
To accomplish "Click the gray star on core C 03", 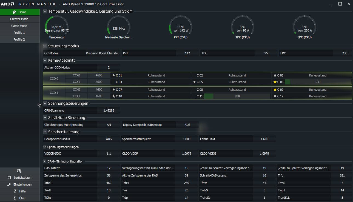I will (275, 75).
